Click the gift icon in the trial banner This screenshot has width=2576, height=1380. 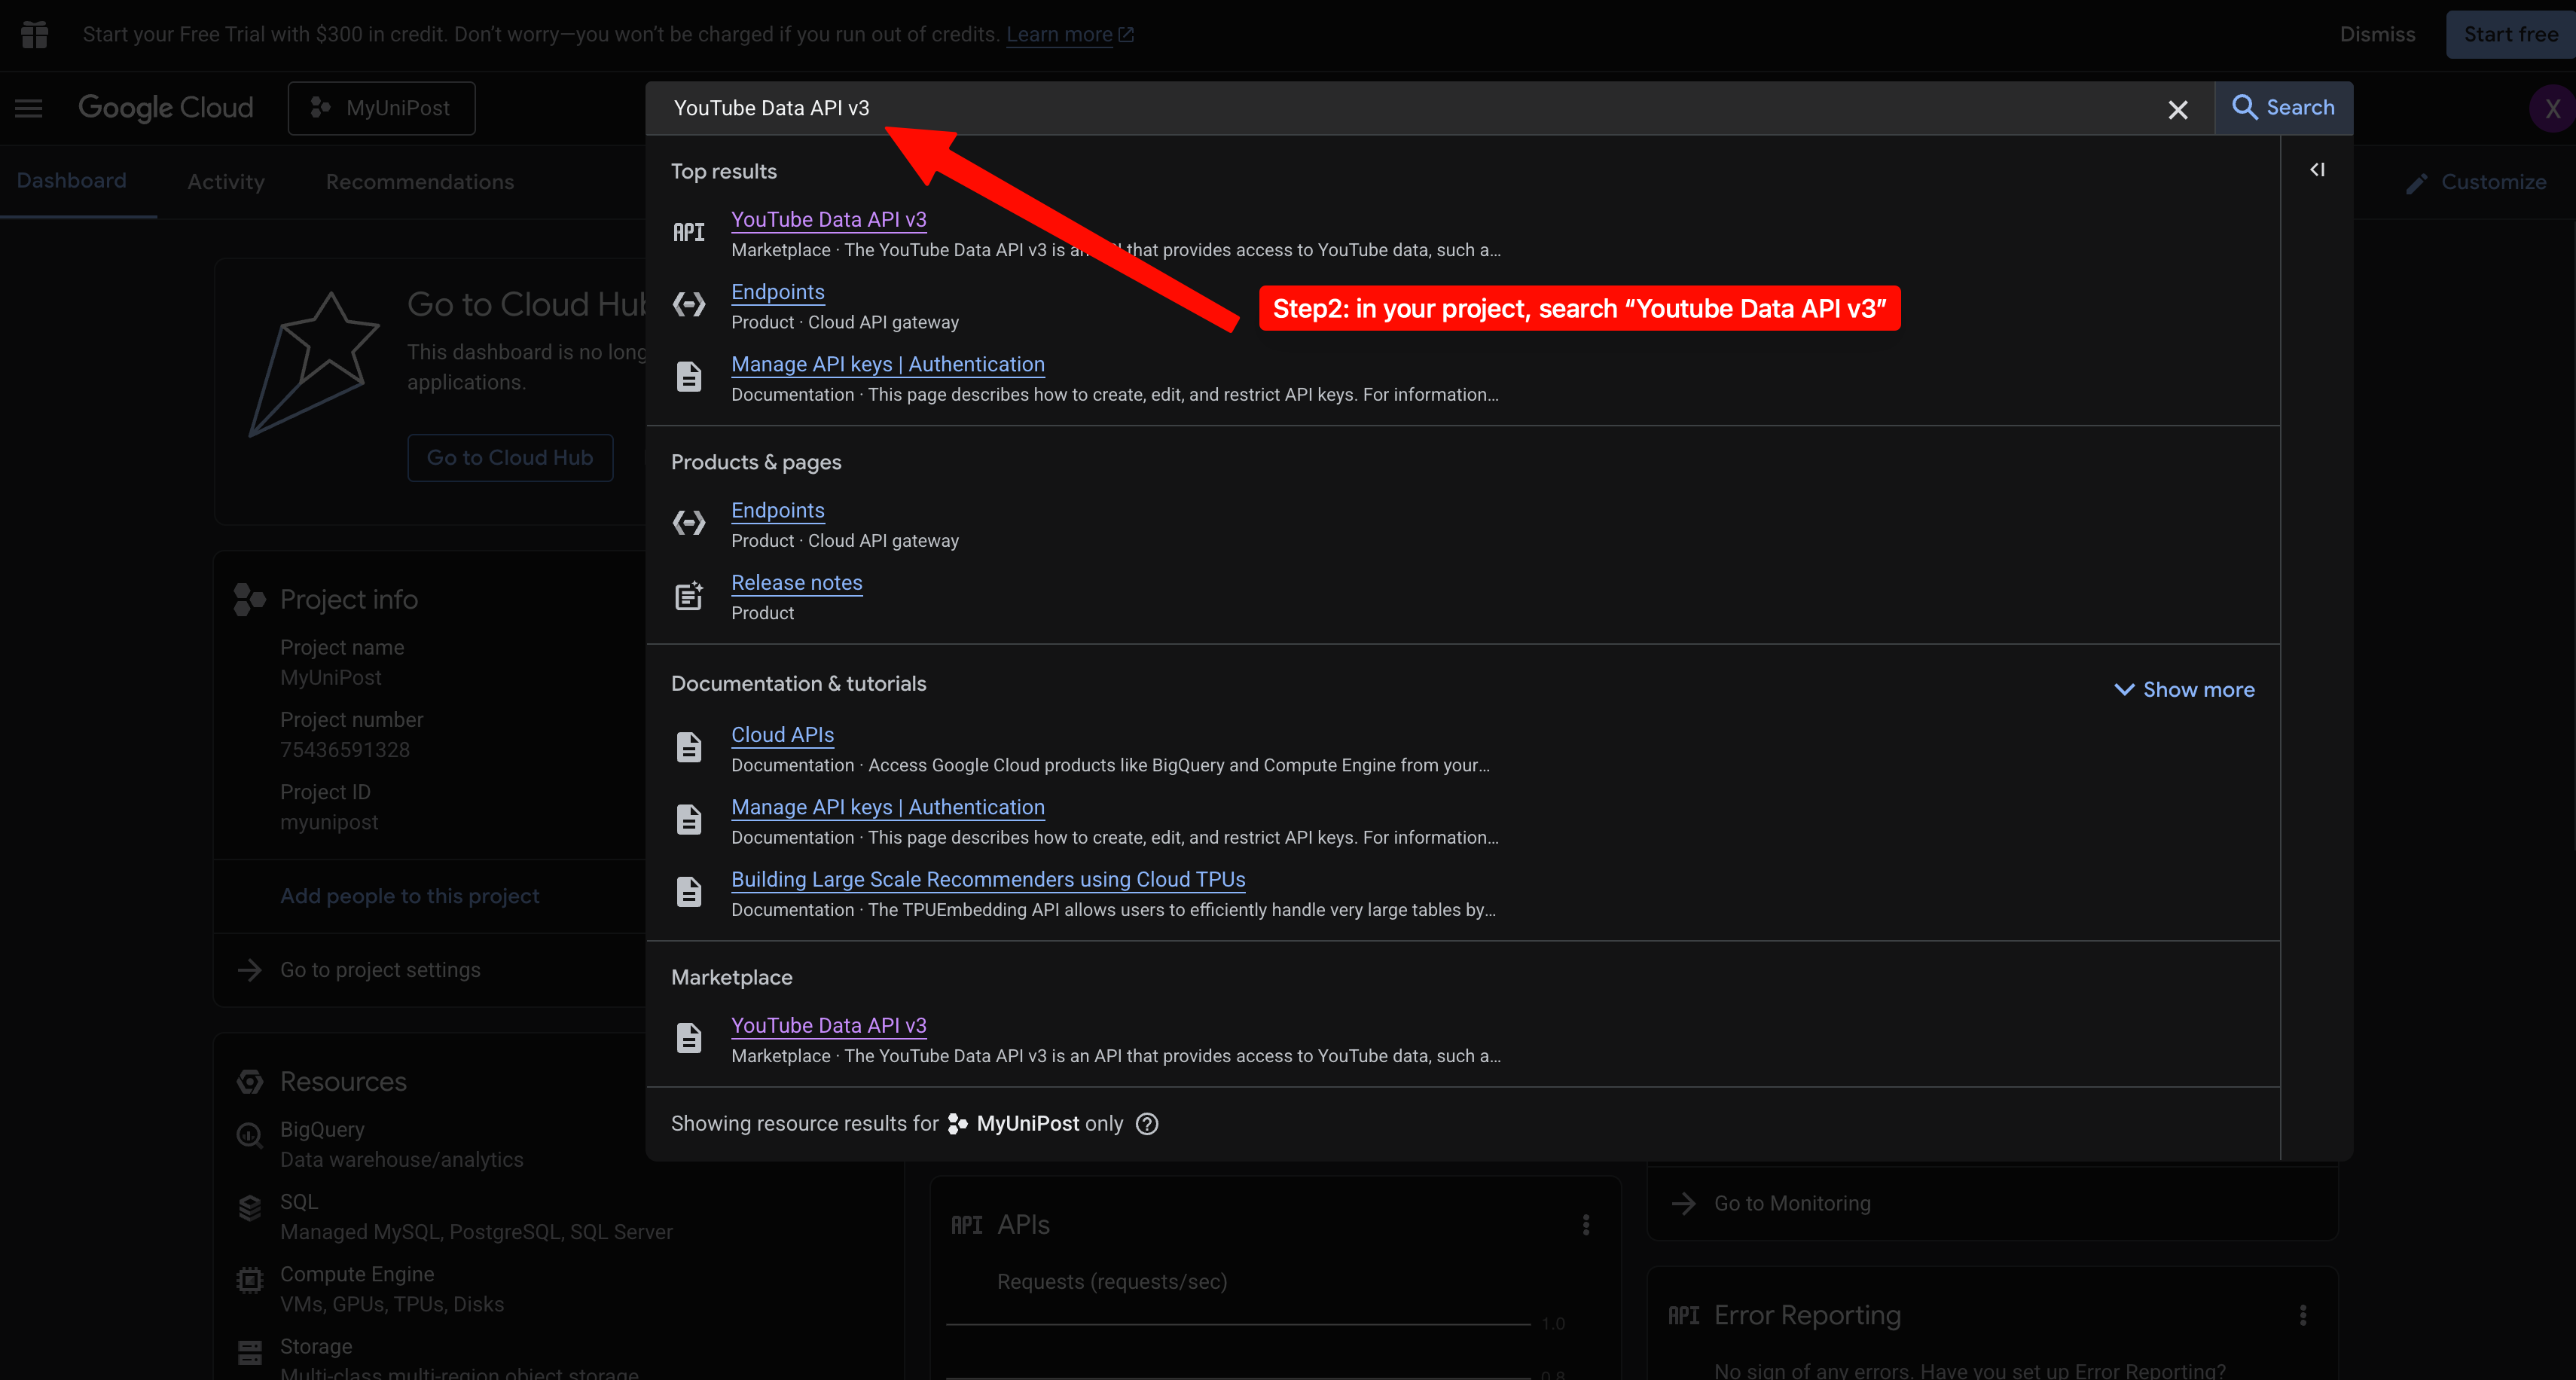[35, 34]
